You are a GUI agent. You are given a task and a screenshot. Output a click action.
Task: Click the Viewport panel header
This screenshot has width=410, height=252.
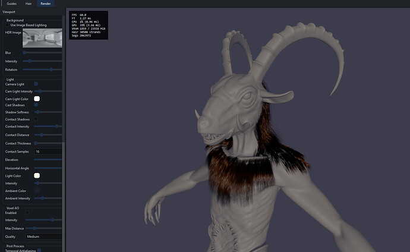pyautogui.click(x=9, y=12)
